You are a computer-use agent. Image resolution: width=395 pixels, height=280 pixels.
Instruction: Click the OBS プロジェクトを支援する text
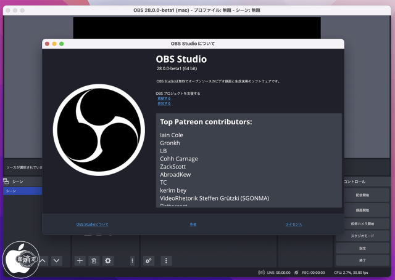(x=178, y=94)
